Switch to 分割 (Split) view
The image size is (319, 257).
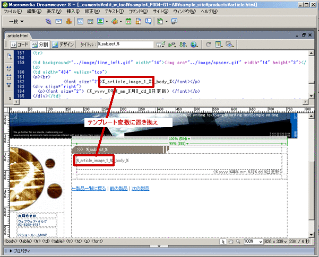(40, 45)
